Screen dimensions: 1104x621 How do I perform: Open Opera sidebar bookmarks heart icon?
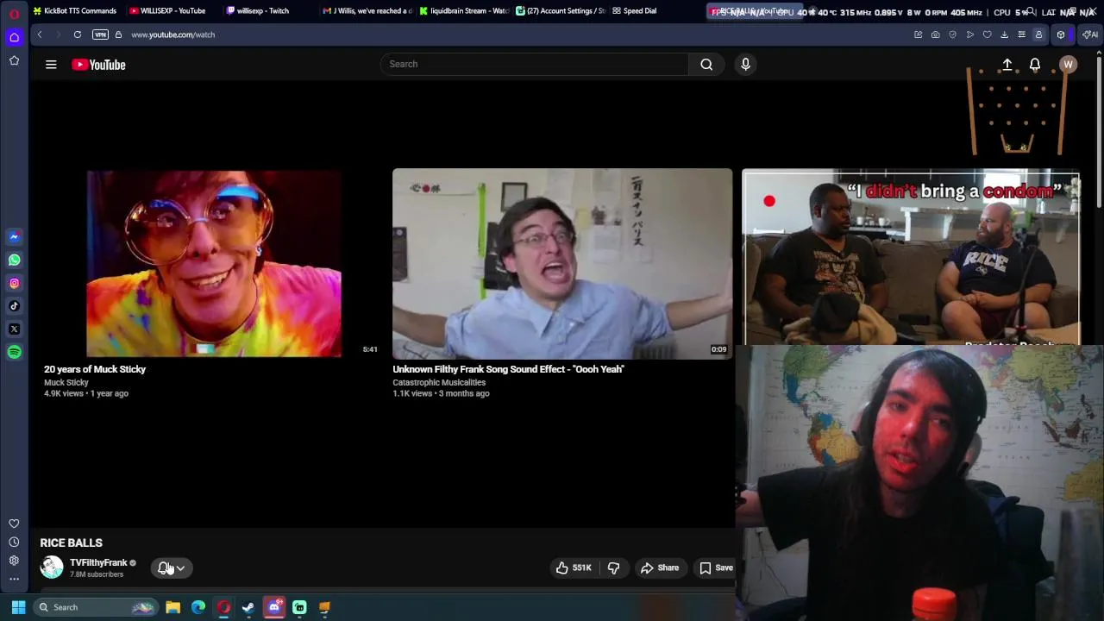14,524
